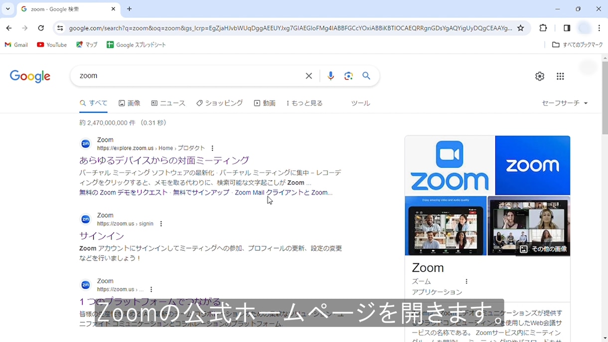
Task: Search by image with Lens icon
Action: (x=348, y=76)
